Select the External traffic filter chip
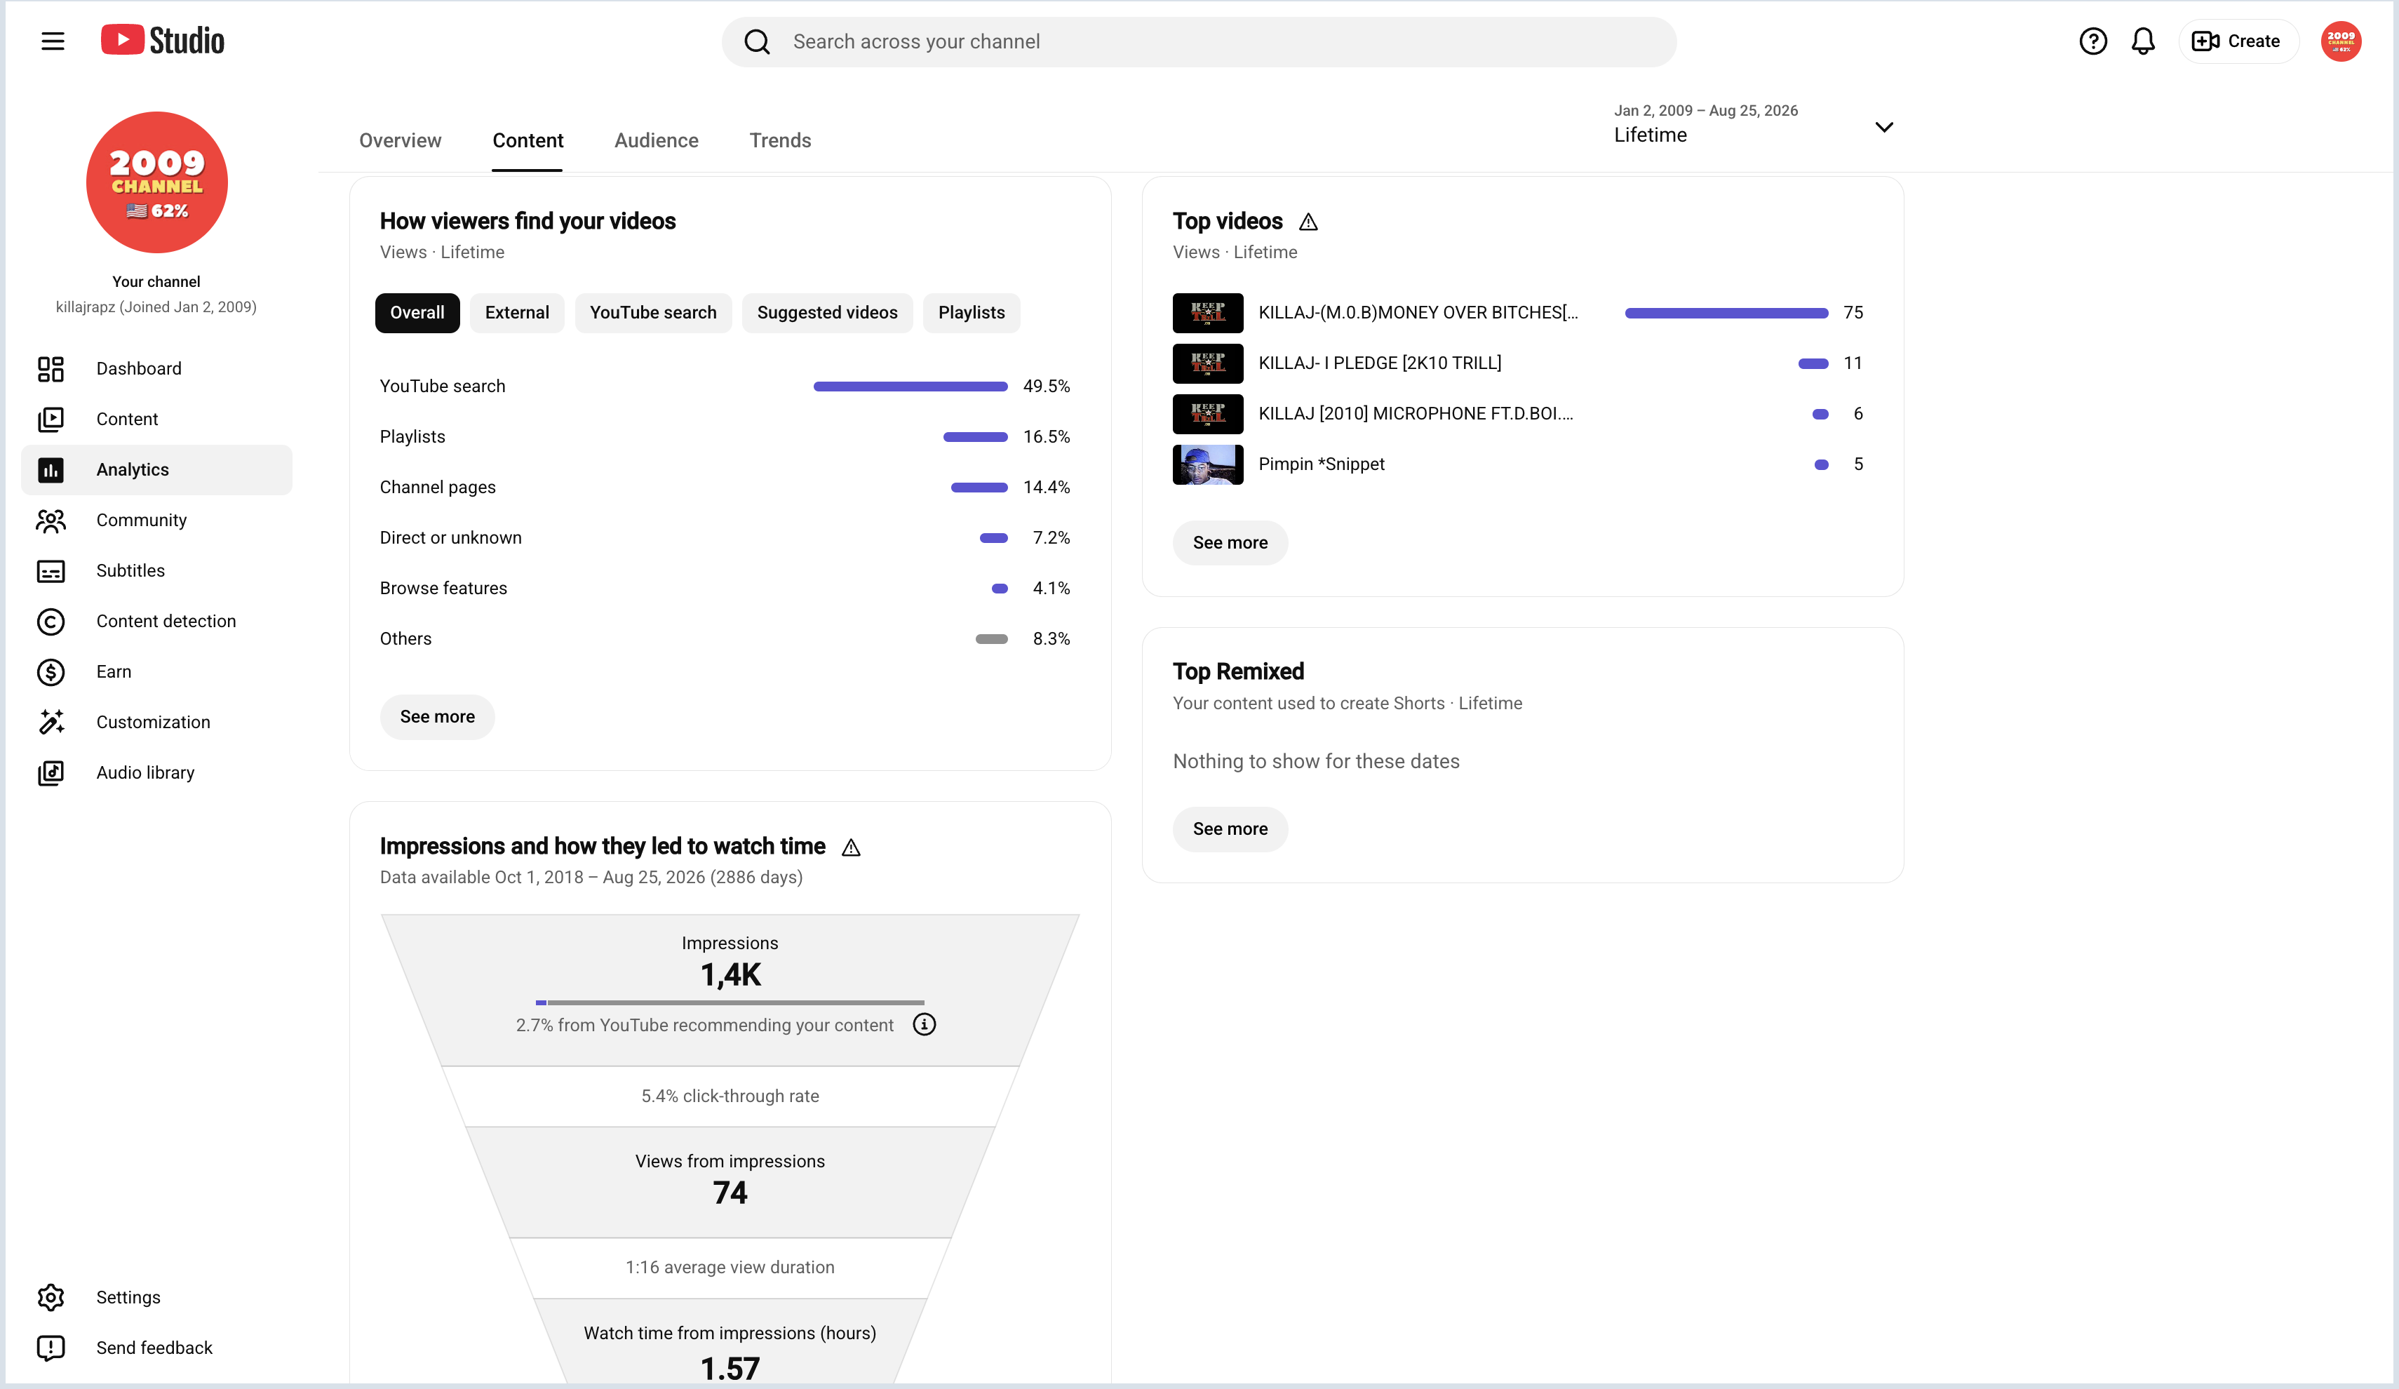 click(x=517, y=312)
